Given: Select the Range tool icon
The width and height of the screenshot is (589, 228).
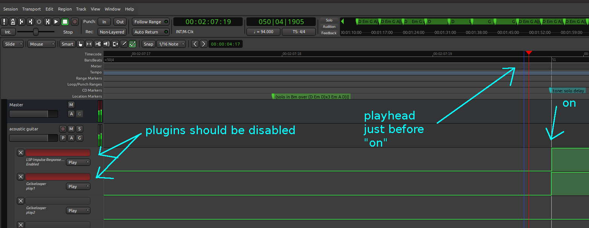Looking at the screenshot, I should 89,44.
